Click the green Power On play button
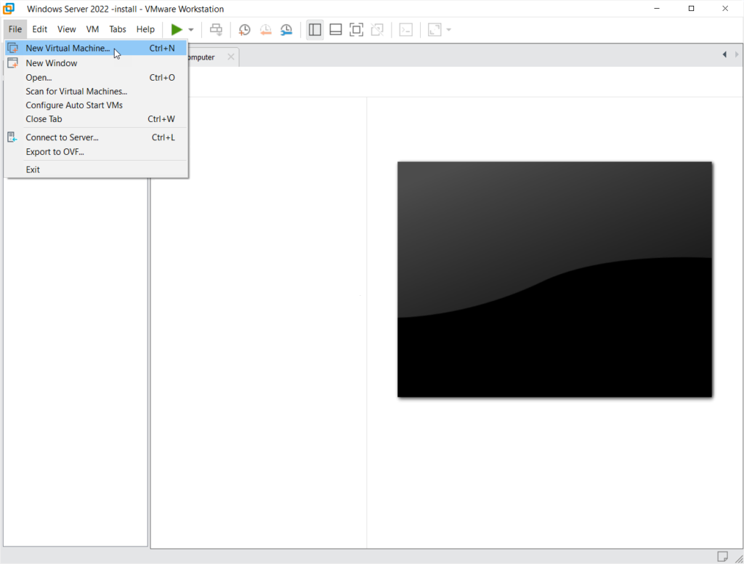Viewport: 744px width, 564px height. (x=177, y=29)
